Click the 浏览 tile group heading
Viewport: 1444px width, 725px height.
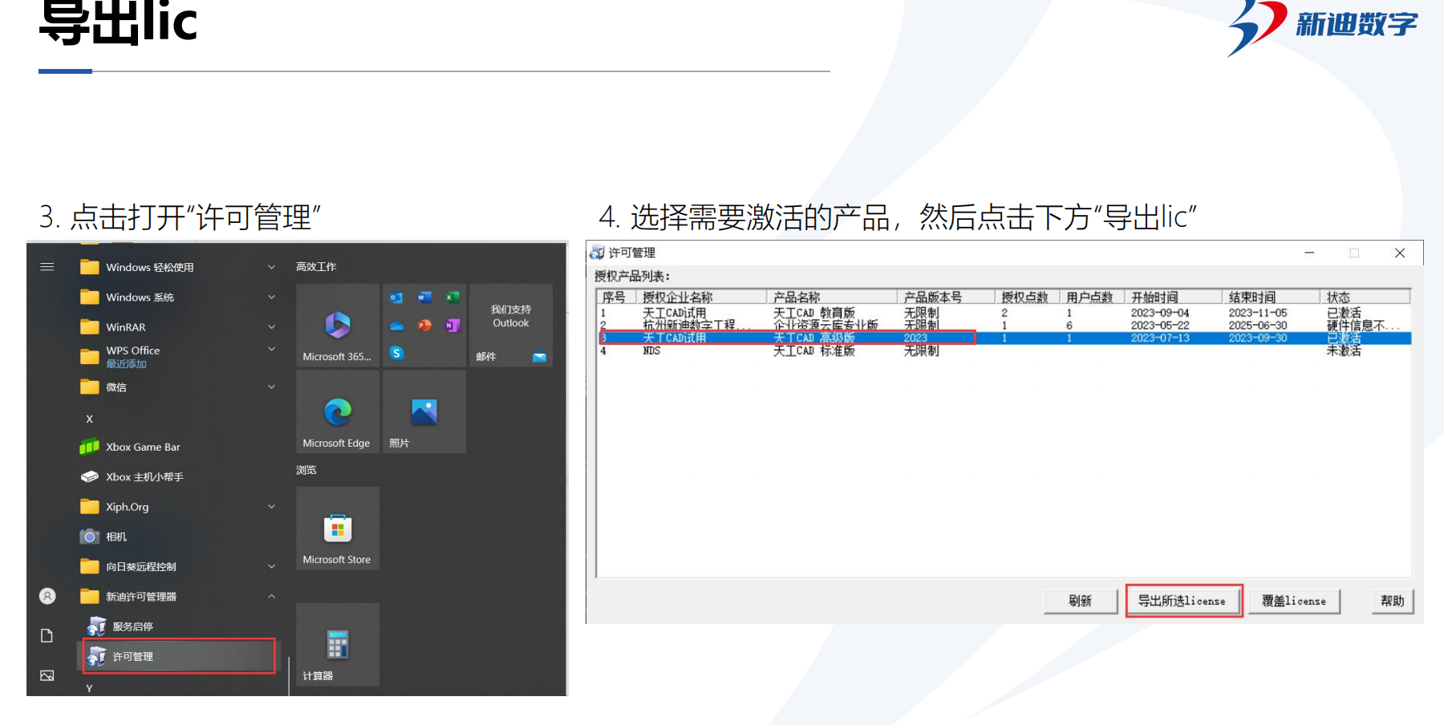pyautogui.click(x=306, y=470)
